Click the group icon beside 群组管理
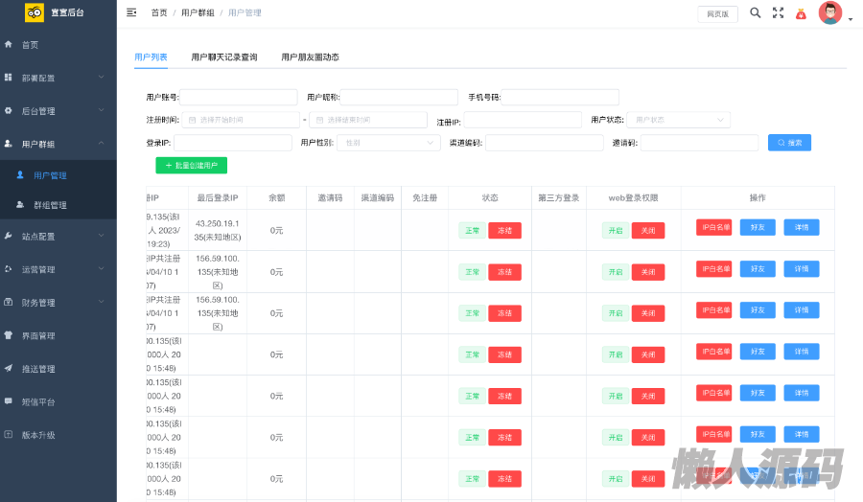863x502 pixels. pos(20,205)
